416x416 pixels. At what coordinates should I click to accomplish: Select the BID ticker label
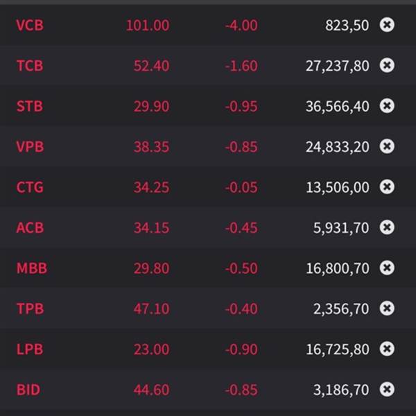[28, 390]
